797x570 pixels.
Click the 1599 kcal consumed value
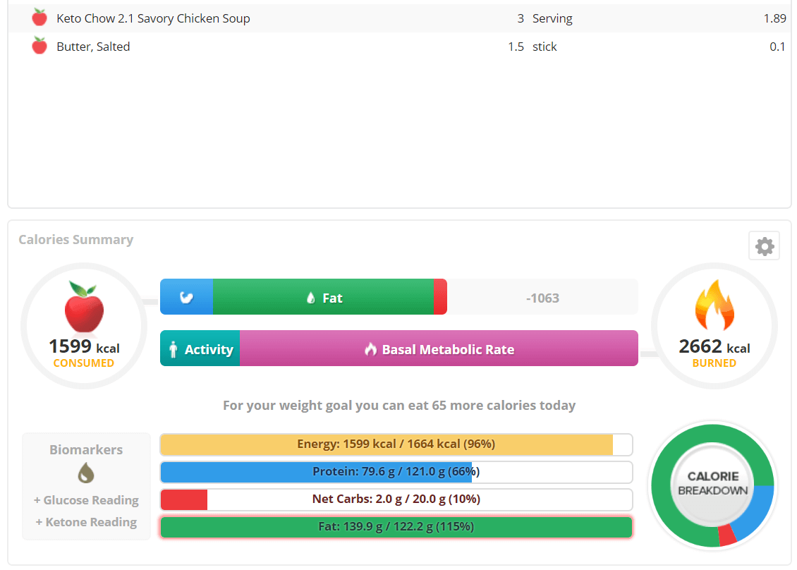(x=85, y=347)
